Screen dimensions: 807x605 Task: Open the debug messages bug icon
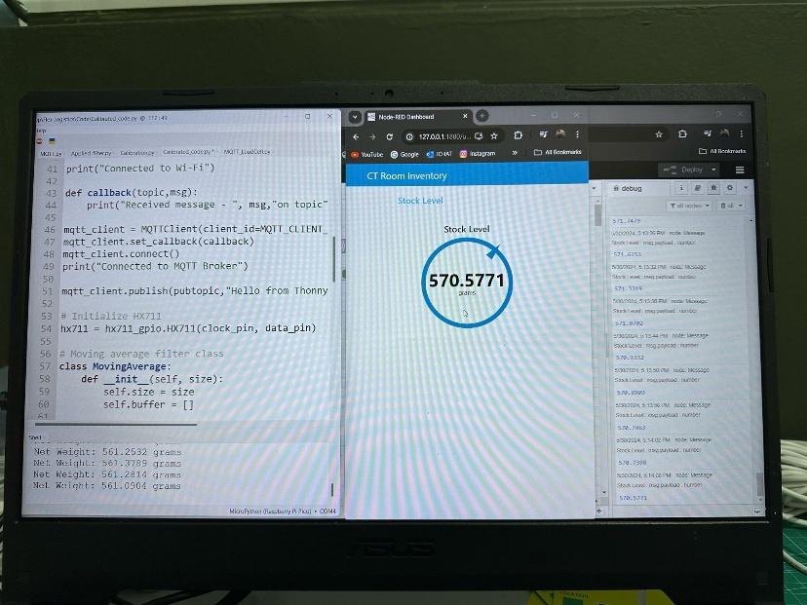[x=713, y=188]
